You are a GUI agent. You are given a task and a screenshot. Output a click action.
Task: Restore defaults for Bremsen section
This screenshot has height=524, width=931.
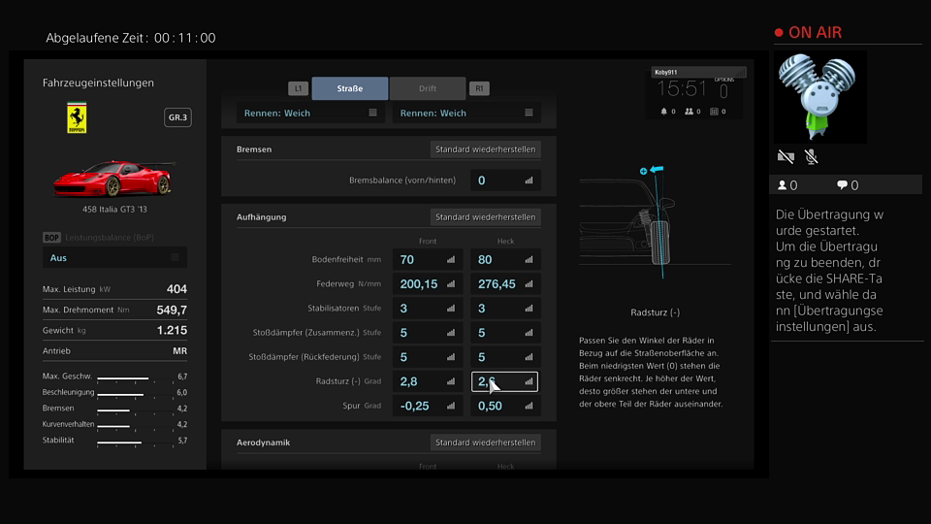point(485,149)
